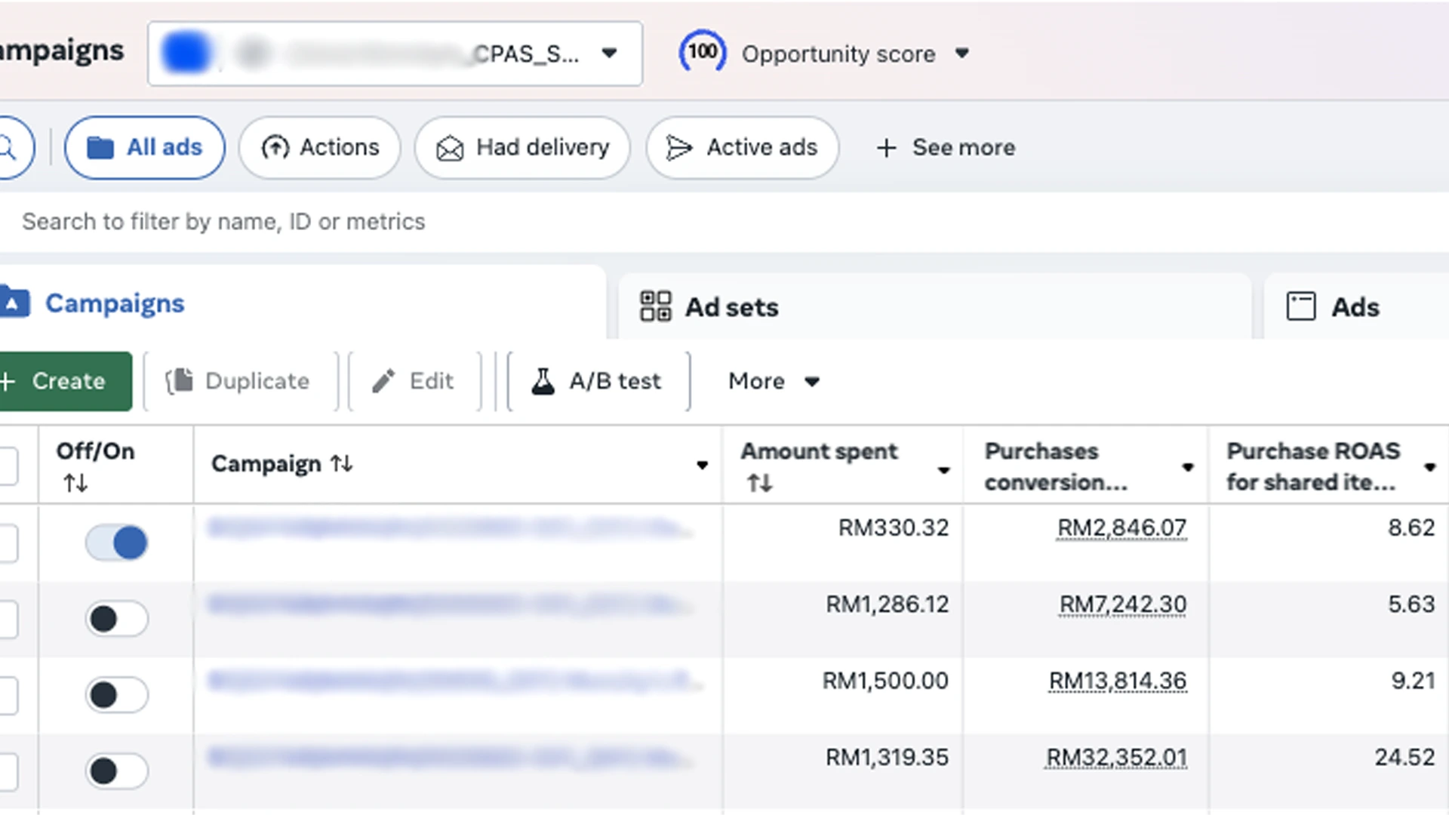Toggle on the RM1,319.35 campaign
Screen dimensions: 1449x815
(116, 771)
